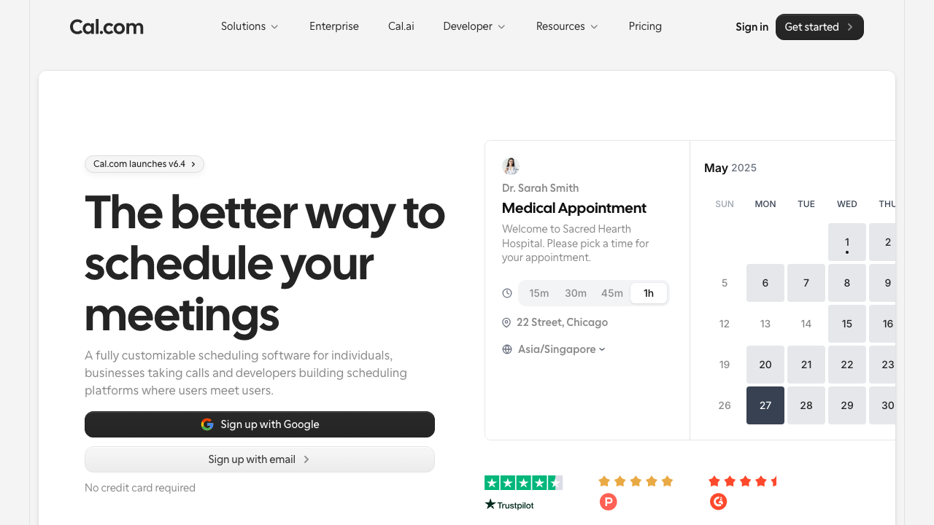The width and height of the screenshot is (934, 525).
Task: Click the clock duration icon
Action: pyautogui.click(x=507, y=293)
